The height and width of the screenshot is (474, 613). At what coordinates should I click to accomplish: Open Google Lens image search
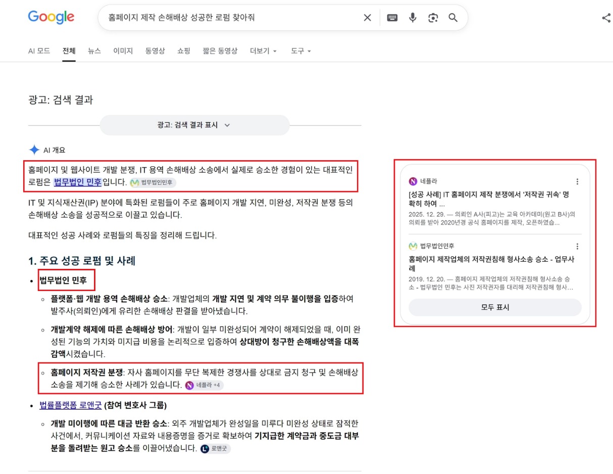coord(433,18)
